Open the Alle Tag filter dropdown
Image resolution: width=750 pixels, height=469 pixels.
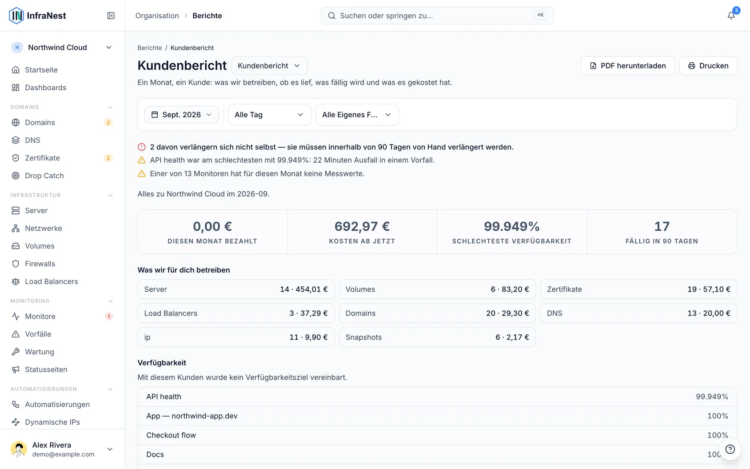269,115
